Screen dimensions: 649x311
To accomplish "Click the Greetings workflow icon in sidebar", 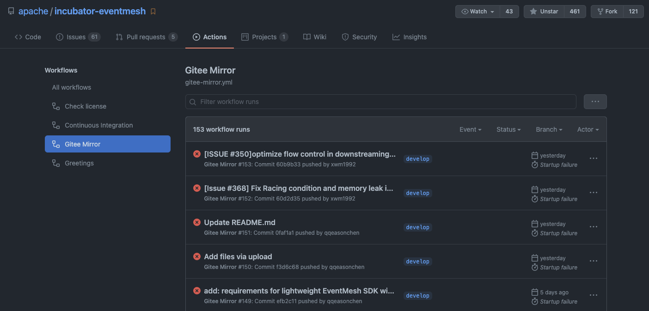I will (56, 163).
